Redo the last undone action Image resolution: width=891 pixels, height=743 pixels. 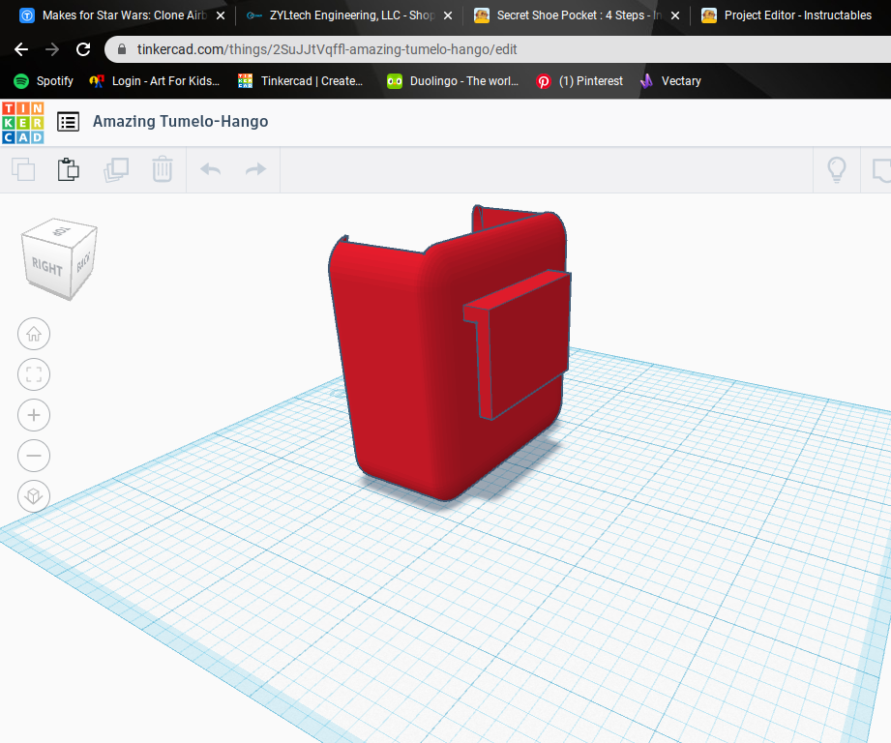point(255,168)
